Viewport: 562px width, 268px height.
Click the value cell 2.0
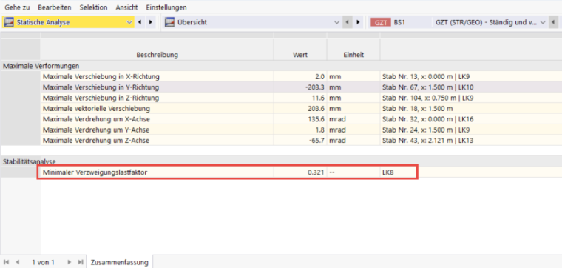pyautogui.click(x=300, y=76)
